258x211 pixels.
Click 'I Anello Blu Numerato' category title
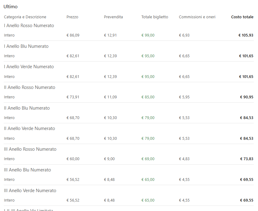(x=26, y=46)
